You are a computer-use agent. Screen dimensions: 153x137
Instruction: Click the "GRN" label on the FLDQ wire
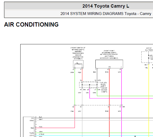[41, 132]
